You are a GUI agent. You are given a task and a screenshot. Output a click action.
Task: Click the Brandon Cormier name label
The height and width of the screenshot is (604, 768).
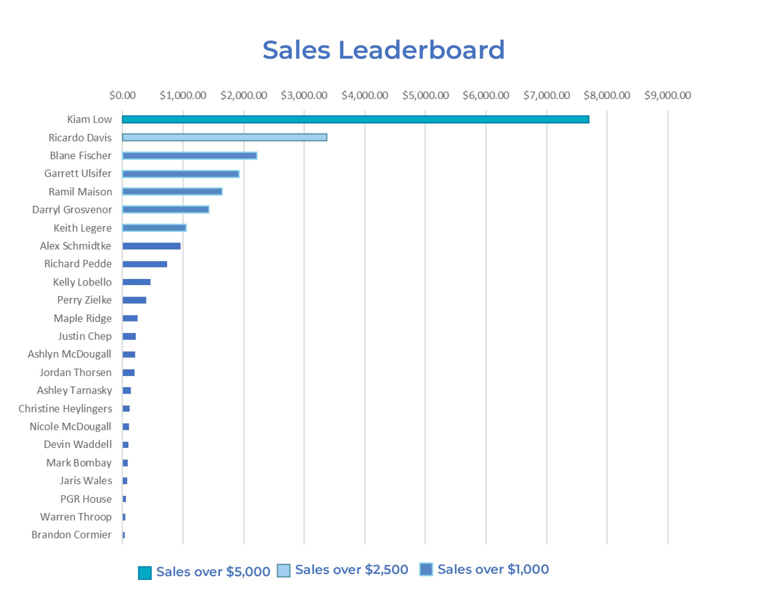pyautogui.click(x=71, y=535)
